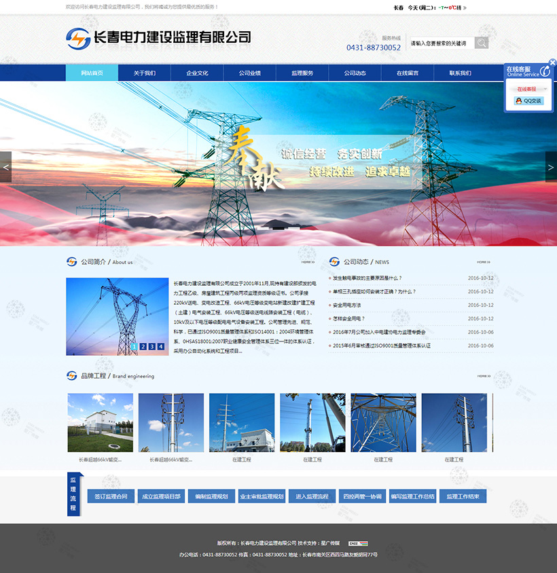Viewport: 557px width, 573px height.
Task: Click the search magnifier icon
Action: tap(481, 43)
